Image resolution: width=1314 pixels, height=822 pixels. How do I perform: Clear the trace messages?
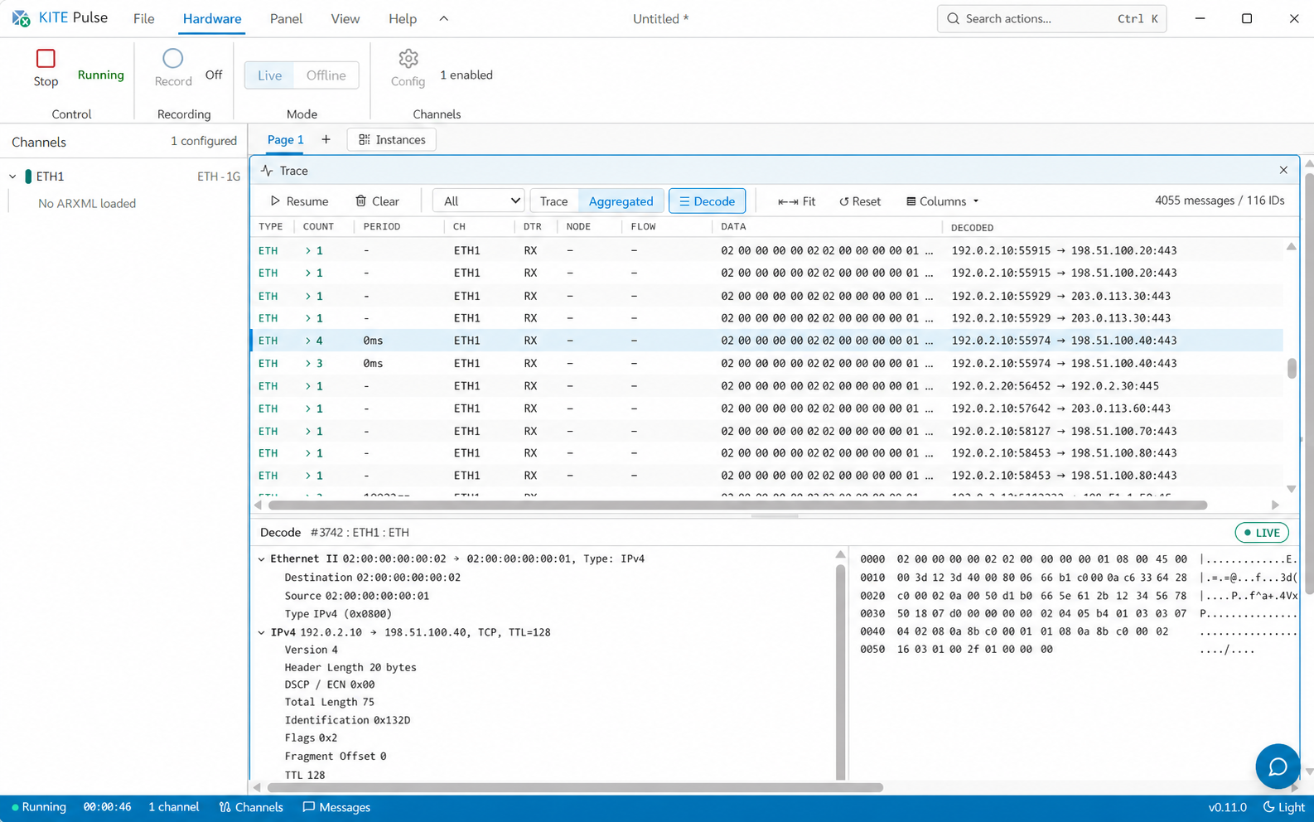[377, 201]
